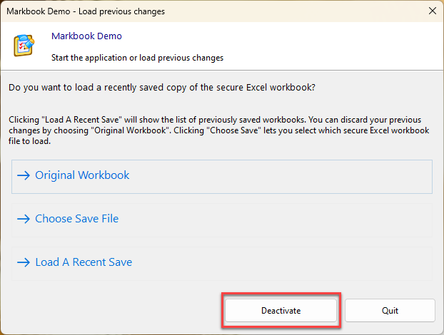Click the empty footer area left of Deactivate
This screenshot has width=444, height=335.
(x=107, y=311)
